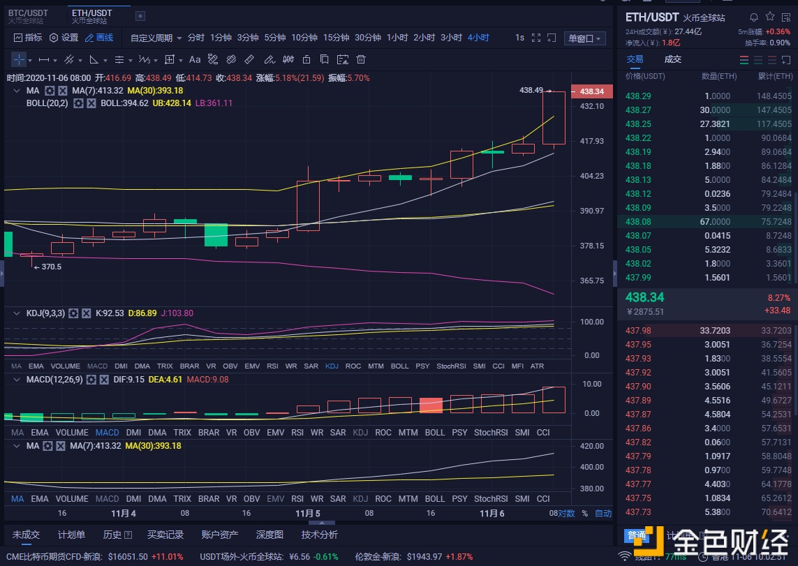Expand the crosshair tool options arrow

pyautogui.click(x=30, y=61)
